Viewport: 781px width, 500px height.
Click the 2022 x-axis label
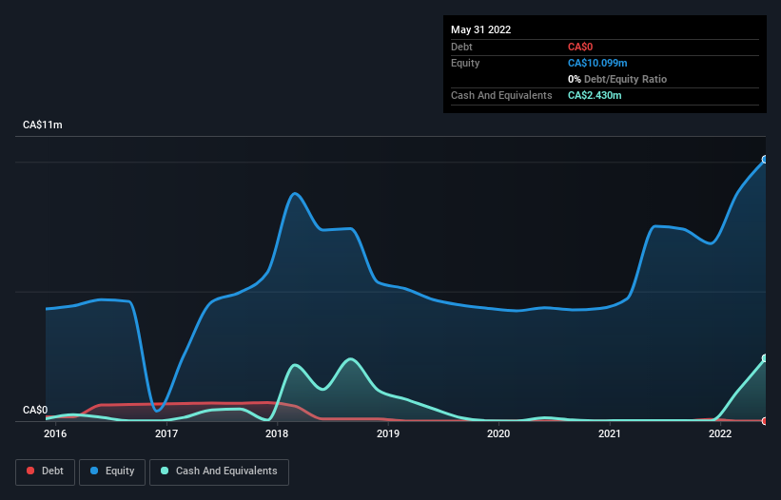720,433
